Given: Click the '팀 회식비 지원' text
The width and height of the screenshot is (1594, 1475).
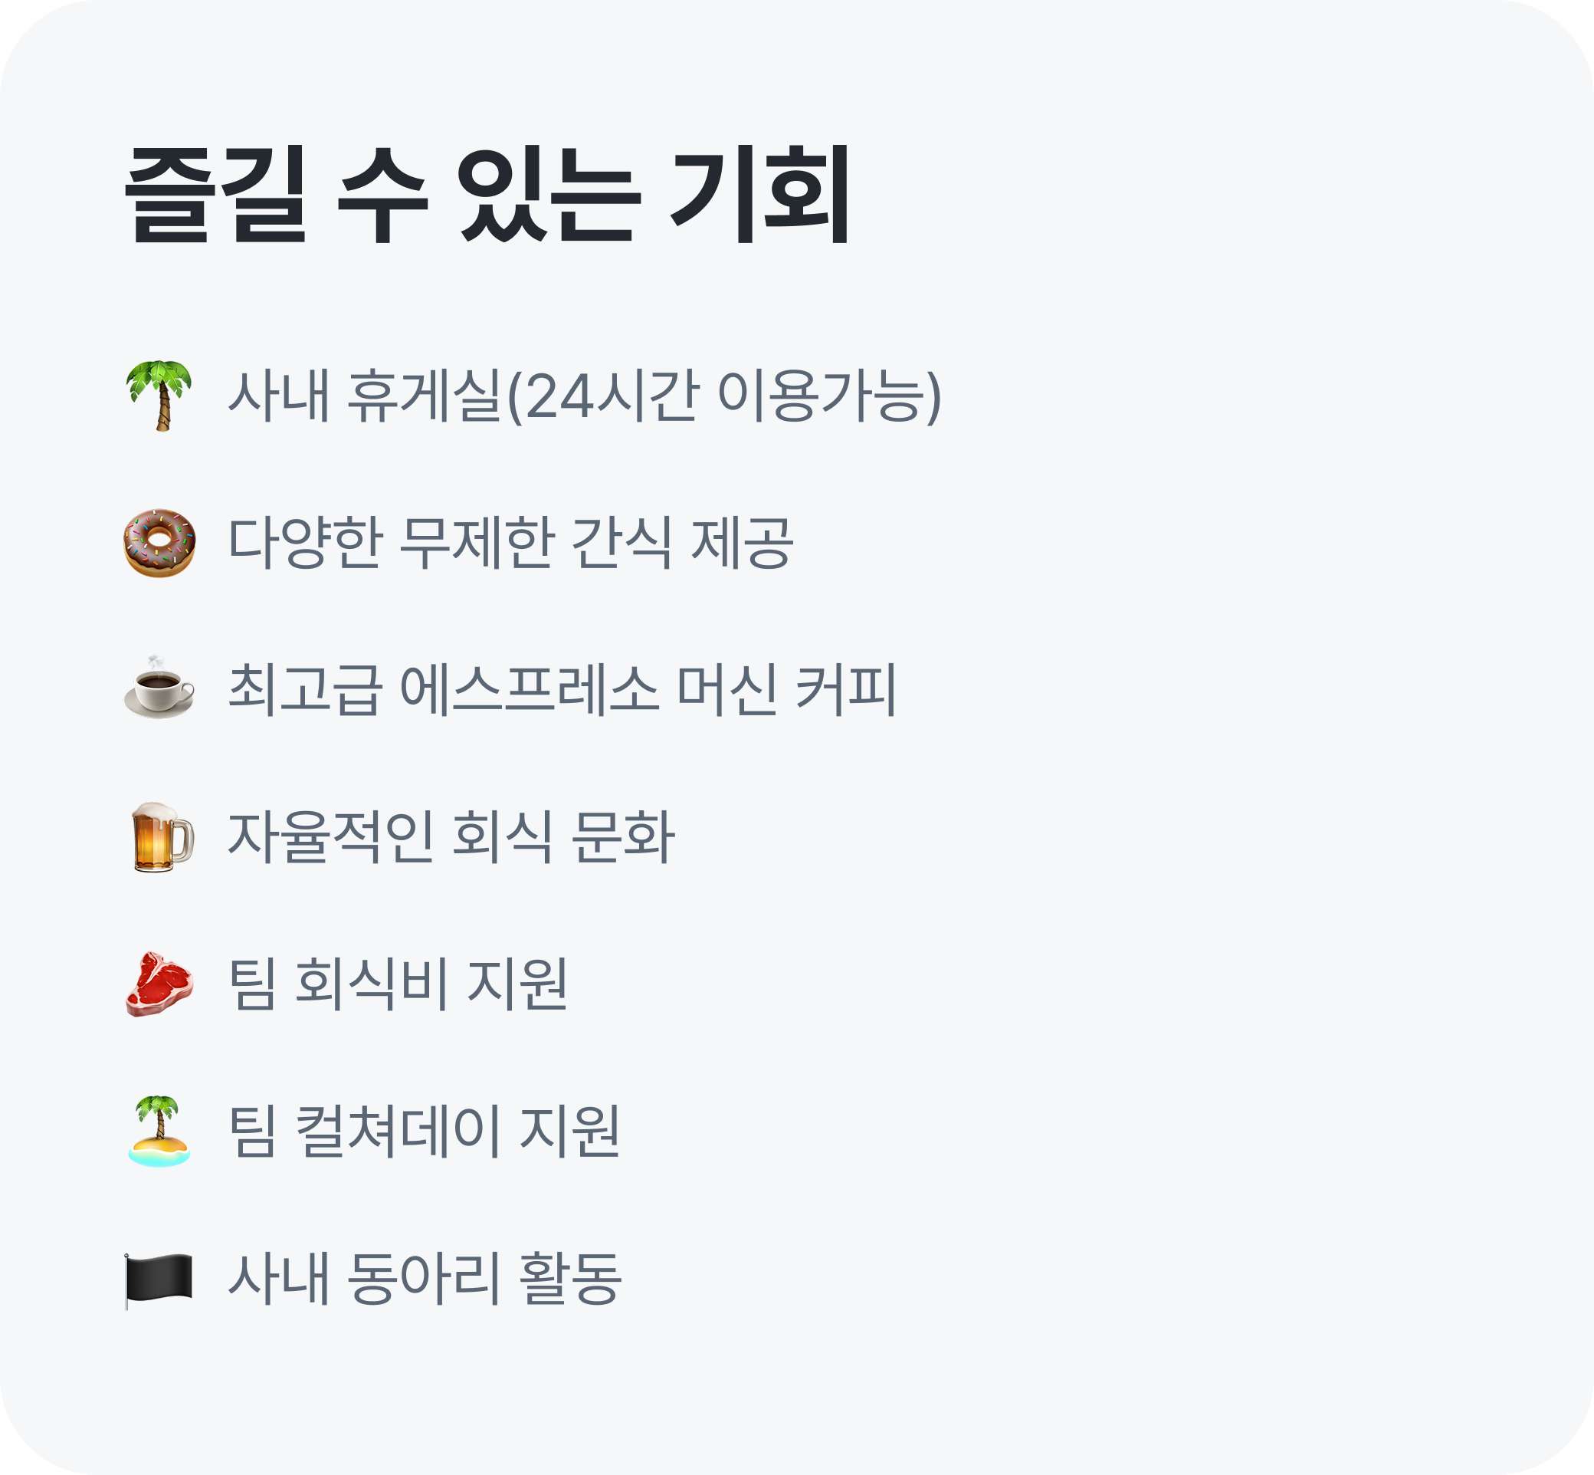Looking at the screenshot, I should (398, 984).
